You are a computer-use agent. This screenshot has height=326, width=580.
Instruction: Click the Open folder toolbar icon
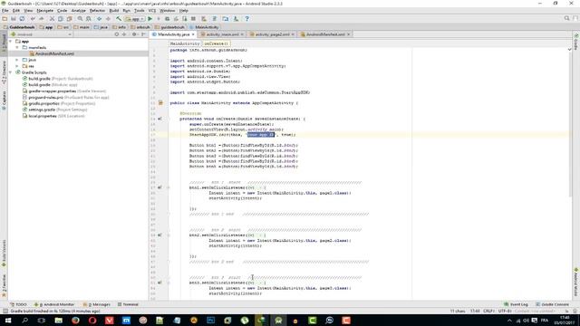click(x=5, y=18)
